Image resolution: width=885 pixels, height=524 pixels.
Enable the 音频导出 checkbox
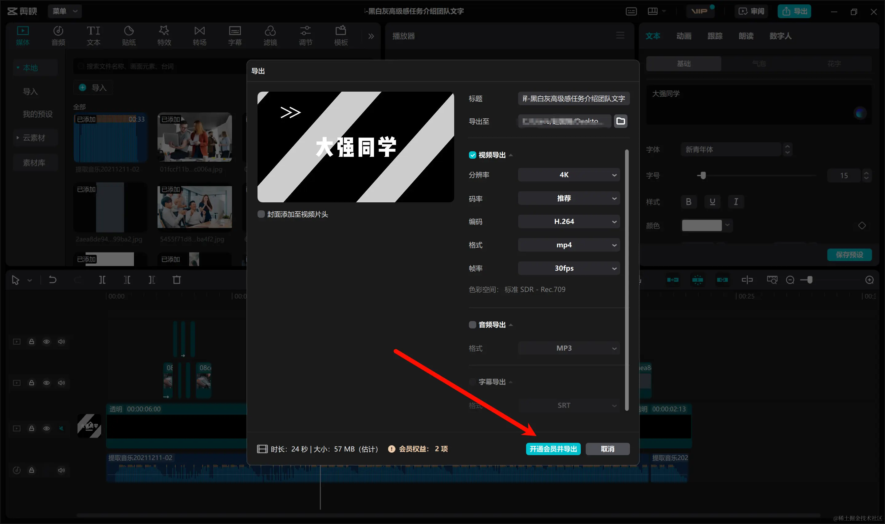coord(472,324)
